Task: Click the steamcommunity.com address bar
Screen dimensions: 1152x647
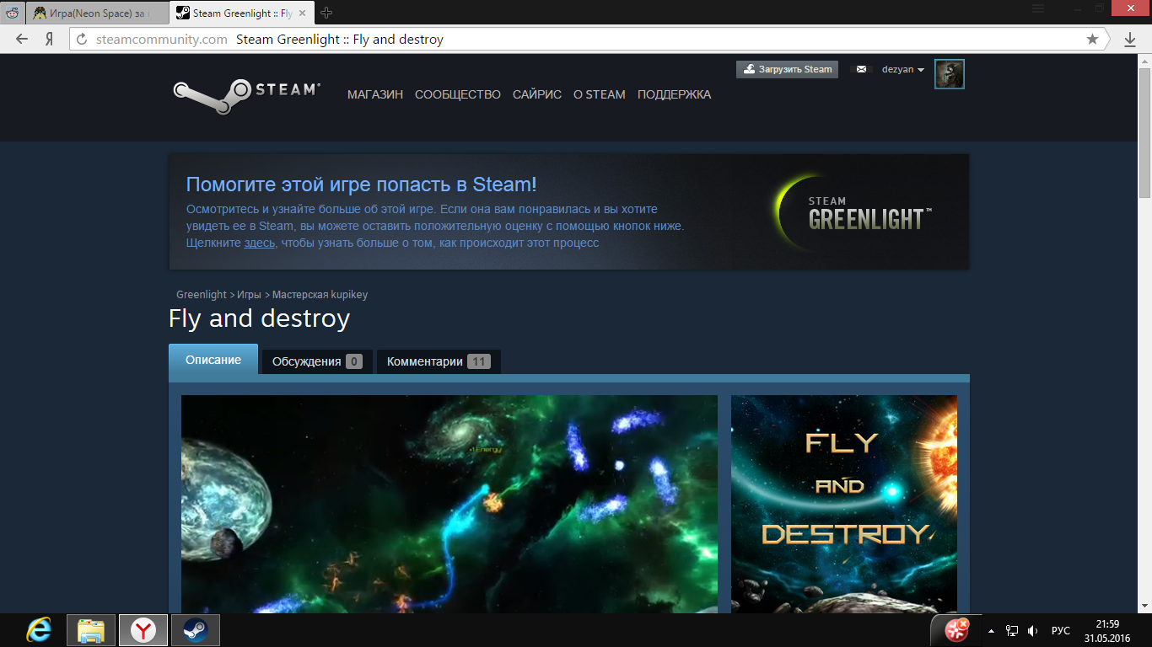Action: point(590,39)
